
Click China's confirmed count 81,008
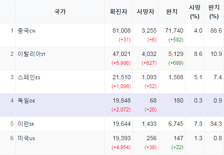[x=122, y=30]
